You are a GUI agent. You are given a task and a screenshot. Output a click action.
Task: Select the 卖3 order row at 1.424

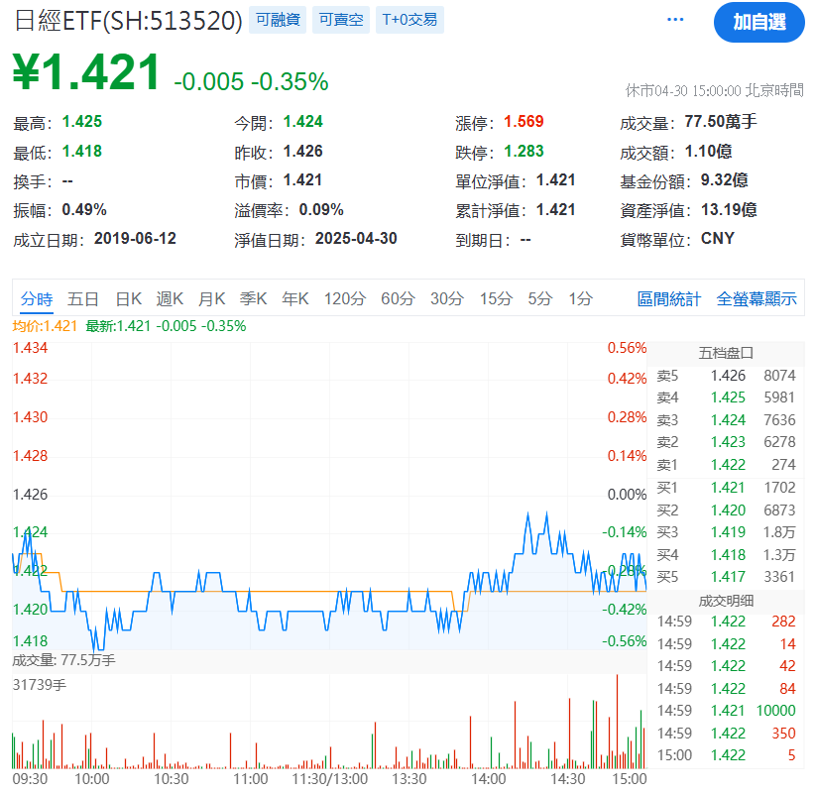(726, 420)
